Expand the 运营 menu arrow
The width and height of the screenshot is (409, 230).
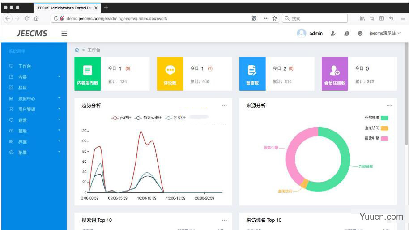click(x=59, y=119)
